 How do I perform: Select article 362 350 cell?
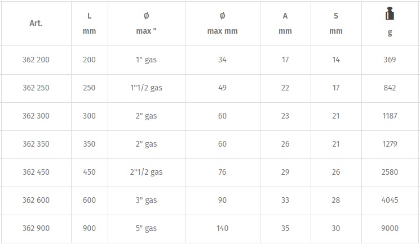tap(36, 144)
